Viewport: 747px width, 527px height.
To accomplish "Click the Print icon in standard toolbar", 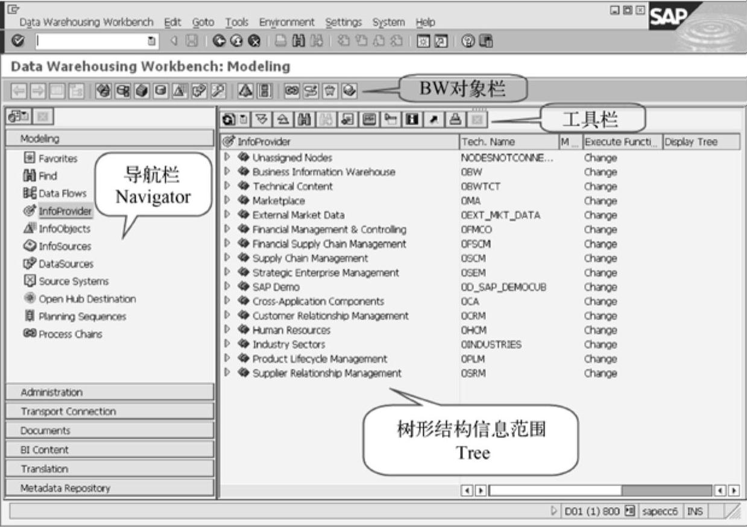I will tap(281, 42).
